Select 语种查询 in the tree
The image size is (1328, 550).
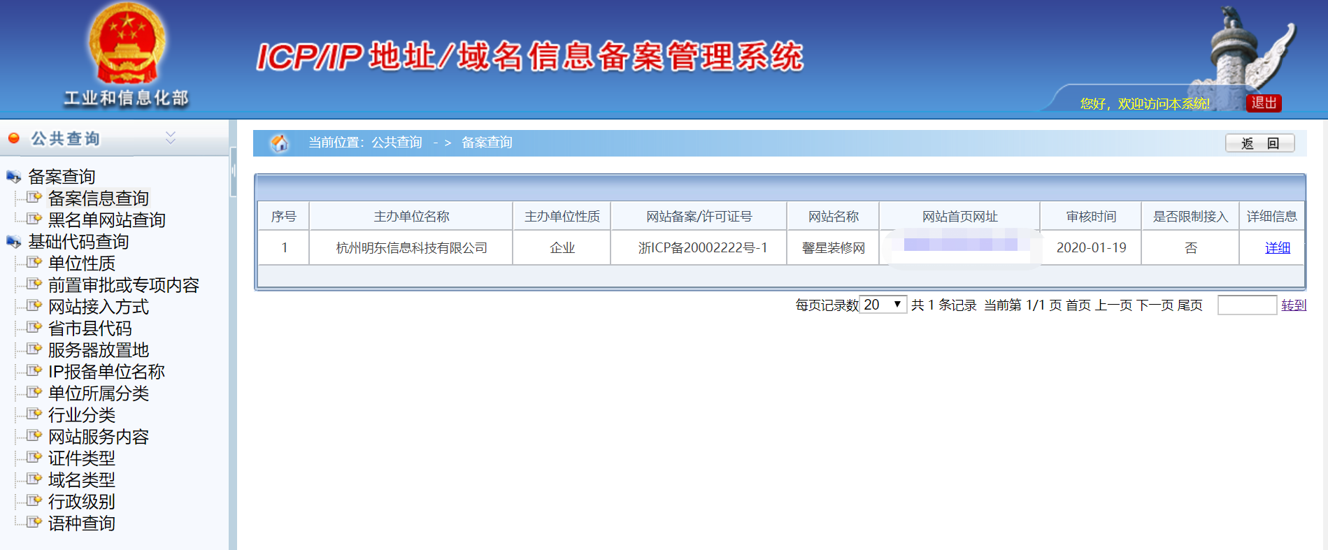[x=82, y=523]
